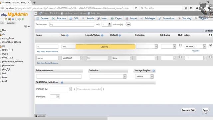Open navigation panel settings gear icon
Viewport: 213px width, 120px height.
click(19, 19)
